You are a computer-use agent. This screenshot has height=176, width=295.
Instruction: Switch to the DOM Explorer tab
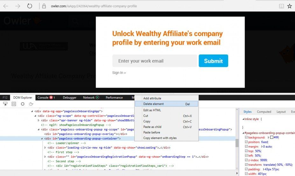[x=23, y=98]
